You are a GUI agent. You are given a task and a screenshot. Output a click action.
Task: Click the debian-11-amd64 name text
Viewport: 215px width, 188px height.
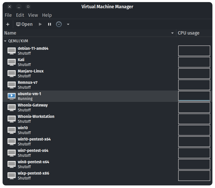pyautogui.click(x=33, y=48)
